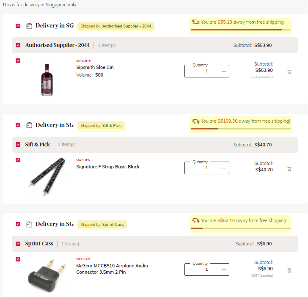Open Signature F Strap Basic Black link

tap(108, 167)
